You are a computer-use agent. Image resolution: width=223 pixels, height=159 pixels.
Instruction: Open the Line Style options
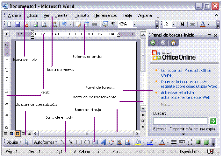(174, 142)
